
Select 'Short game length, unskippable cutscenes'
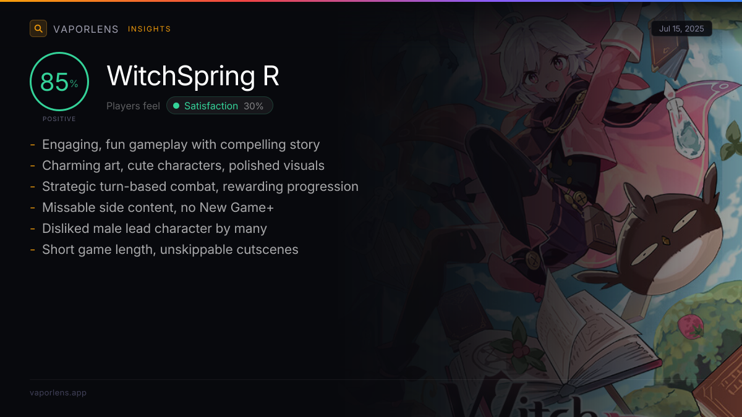coord(170,250)
